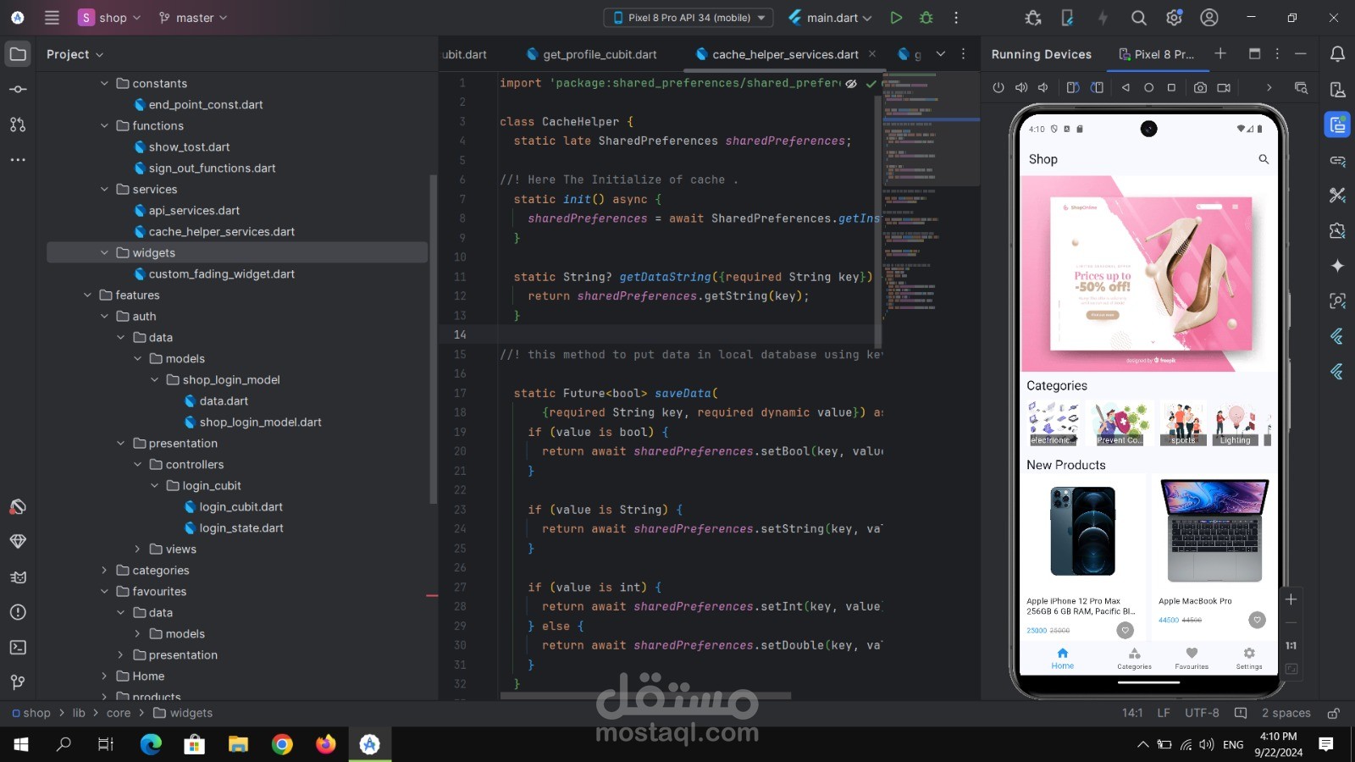Image resolution: width=1355 pixels, height=762 pixels.
Task: Expand the categories folder
Action: coord(104,570)
